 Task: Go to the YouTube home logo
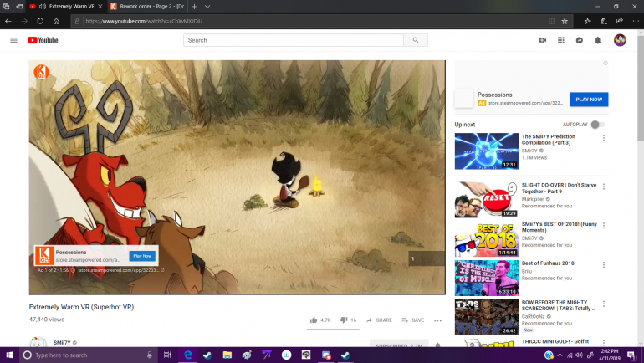click(43, 40)
